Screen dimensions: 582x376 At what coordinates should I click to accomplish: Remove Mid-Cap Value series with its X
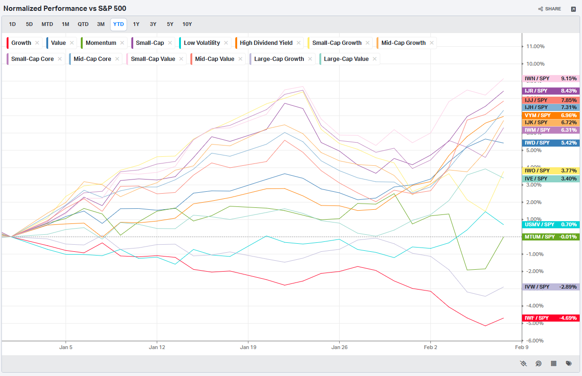(240, 59)
